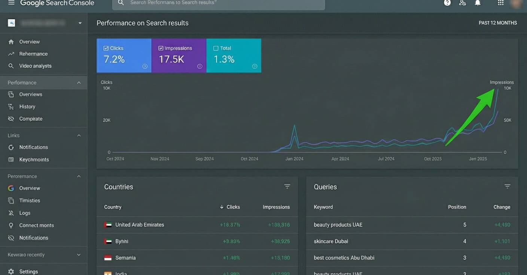527x275 pixels.
Task: Open the navigation hamburger menu
Action: [11, 3]
